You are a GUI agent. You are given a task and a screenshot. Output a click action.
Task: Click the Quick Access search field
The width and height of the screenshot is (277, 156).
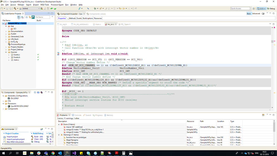pos(240,9)
